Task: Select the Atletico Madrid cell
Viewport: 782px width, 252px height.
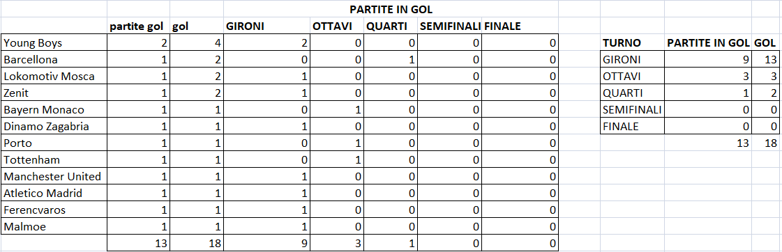Action: coord(54,194)
